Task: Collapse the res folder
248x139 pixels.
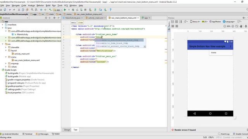Action: point(3,44)
